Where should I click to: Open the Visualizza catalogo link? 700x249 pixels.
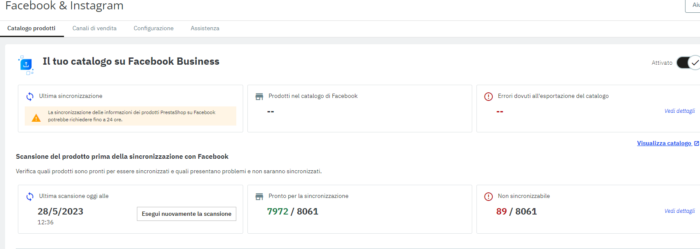tap(664, 143)
